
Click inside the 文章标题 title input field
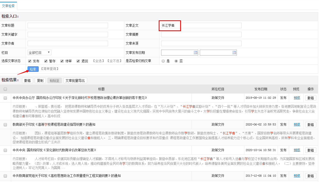click(x=68, y=25)
